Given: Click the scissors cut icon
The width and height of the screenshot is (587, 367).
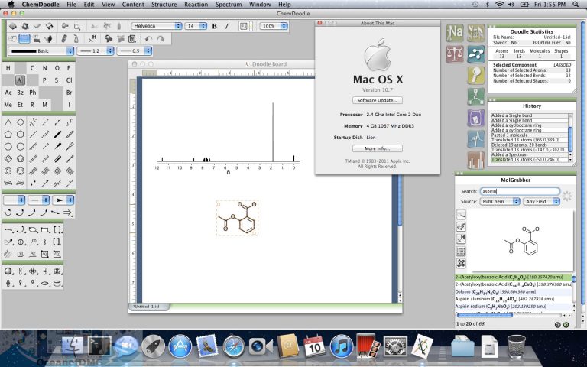Looking at the screenshot, I should (94, 26).
